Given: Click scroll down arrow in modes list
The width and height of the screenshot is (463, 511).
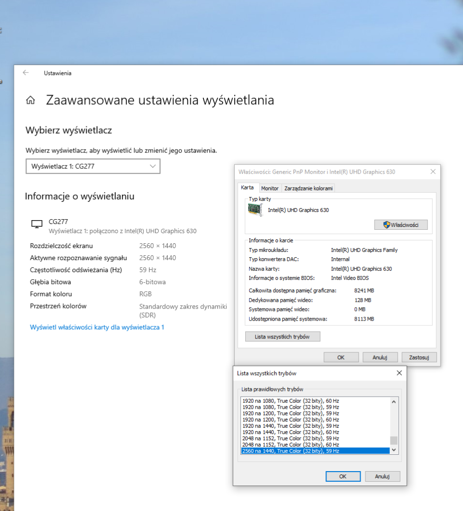Looking at the screenshot, I should [x=393, y=450].
